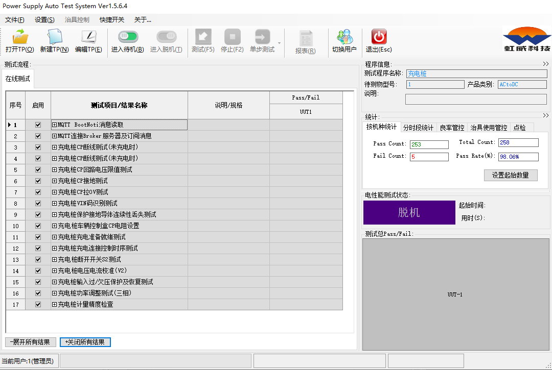Select row 13 number cell
This screenshot has width=552, height=370.
tap(15, 260)
